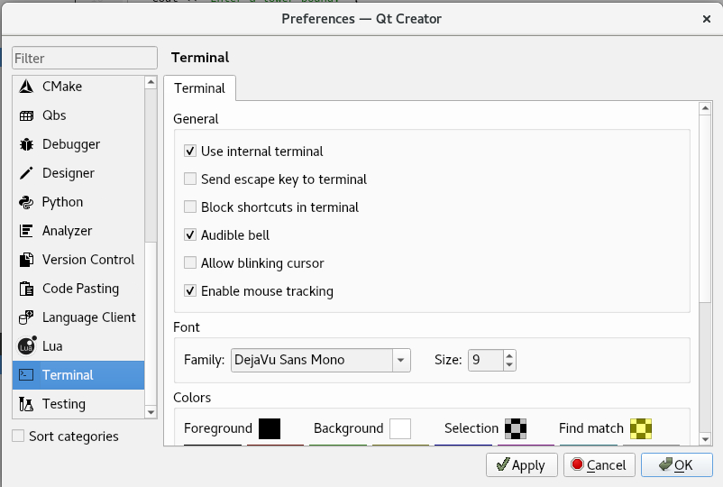Screen dimensions: 723x487
Task: Go to Debugger settings label
Action: (x=71, y=144)
